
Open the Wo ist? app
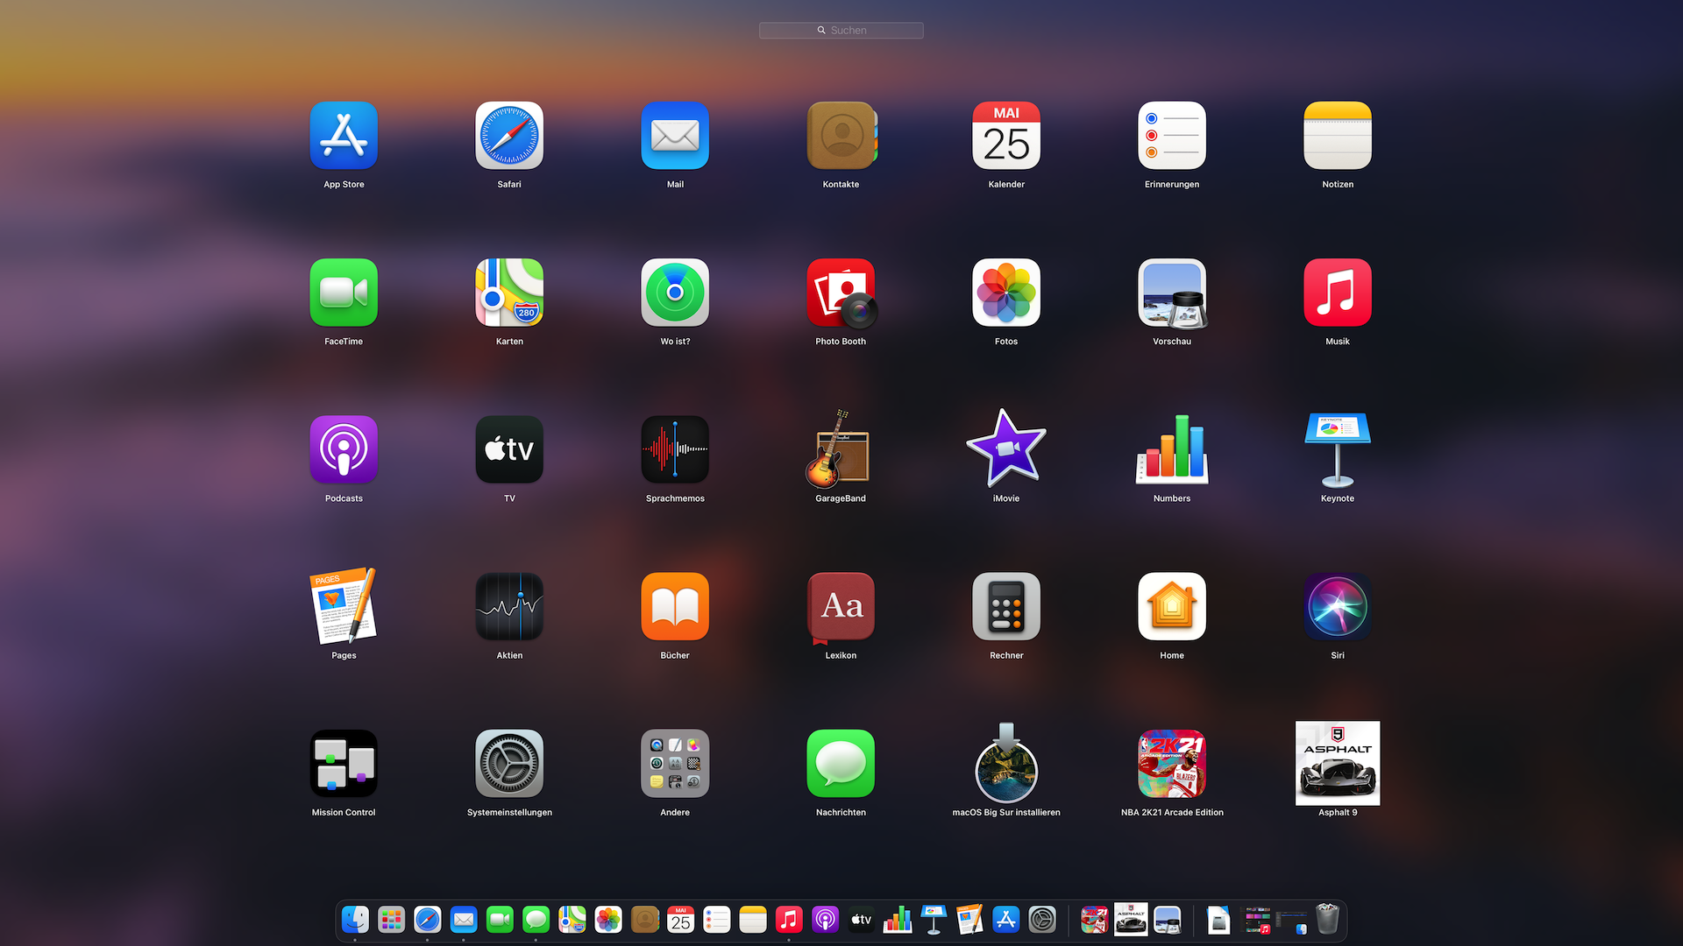(674, 293)
